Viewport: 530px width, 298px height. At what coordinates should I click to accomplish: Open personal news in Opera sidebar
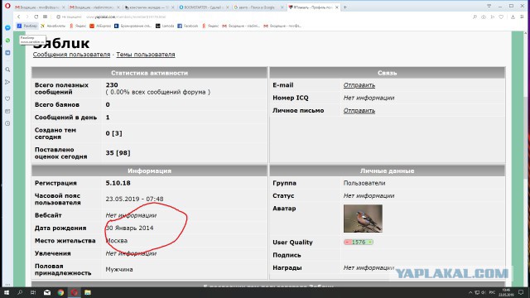(x=7, y=111)
